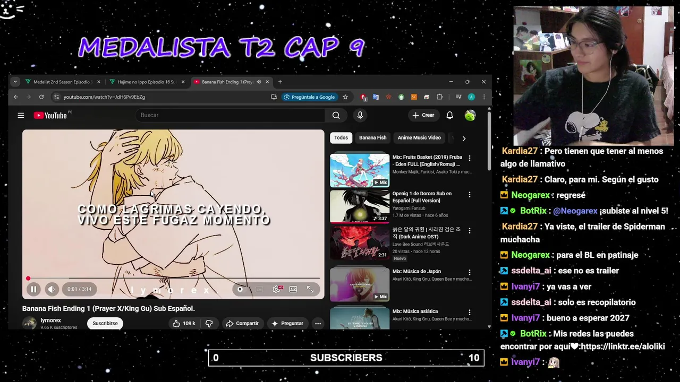Seek on the video progress bar
Screen dimensions: 680x382
point(173,278)
